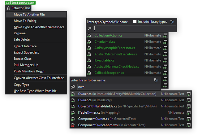Click search icon left of type/symbol input
198x135 pixels.
point(90,28)
